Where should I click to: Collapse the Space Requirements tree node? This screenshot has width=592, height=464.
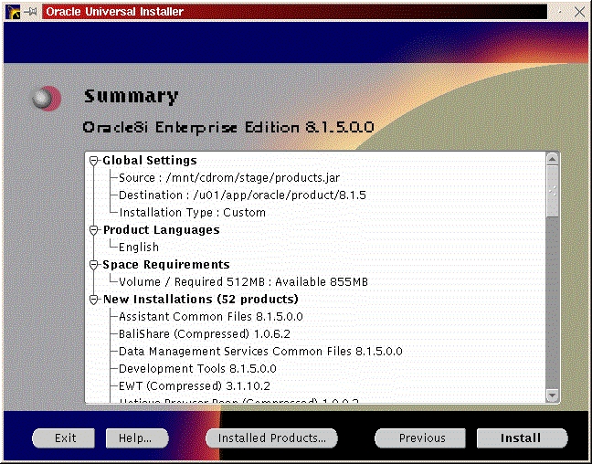click(x=94, y=265)
